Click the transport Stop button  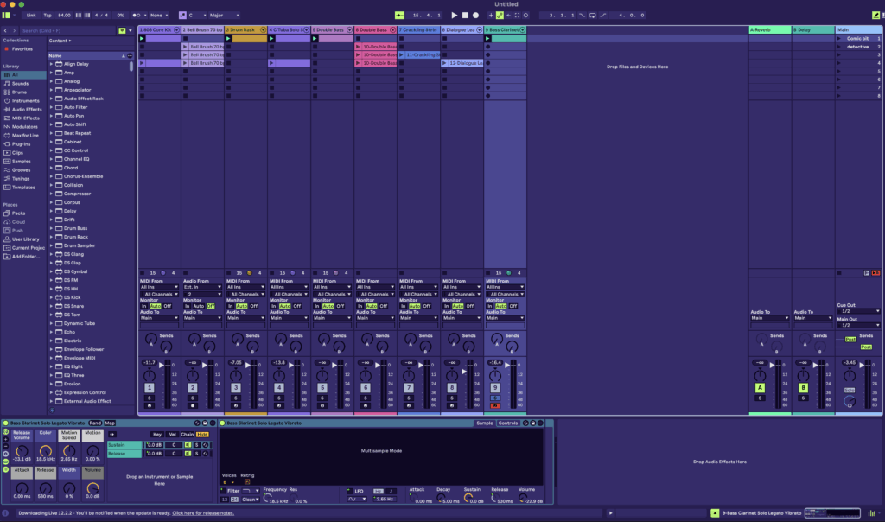[465, 16]
